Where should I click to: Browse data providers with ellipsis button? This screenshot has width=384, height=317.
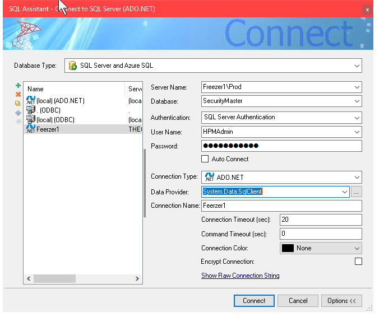(357, 192)
